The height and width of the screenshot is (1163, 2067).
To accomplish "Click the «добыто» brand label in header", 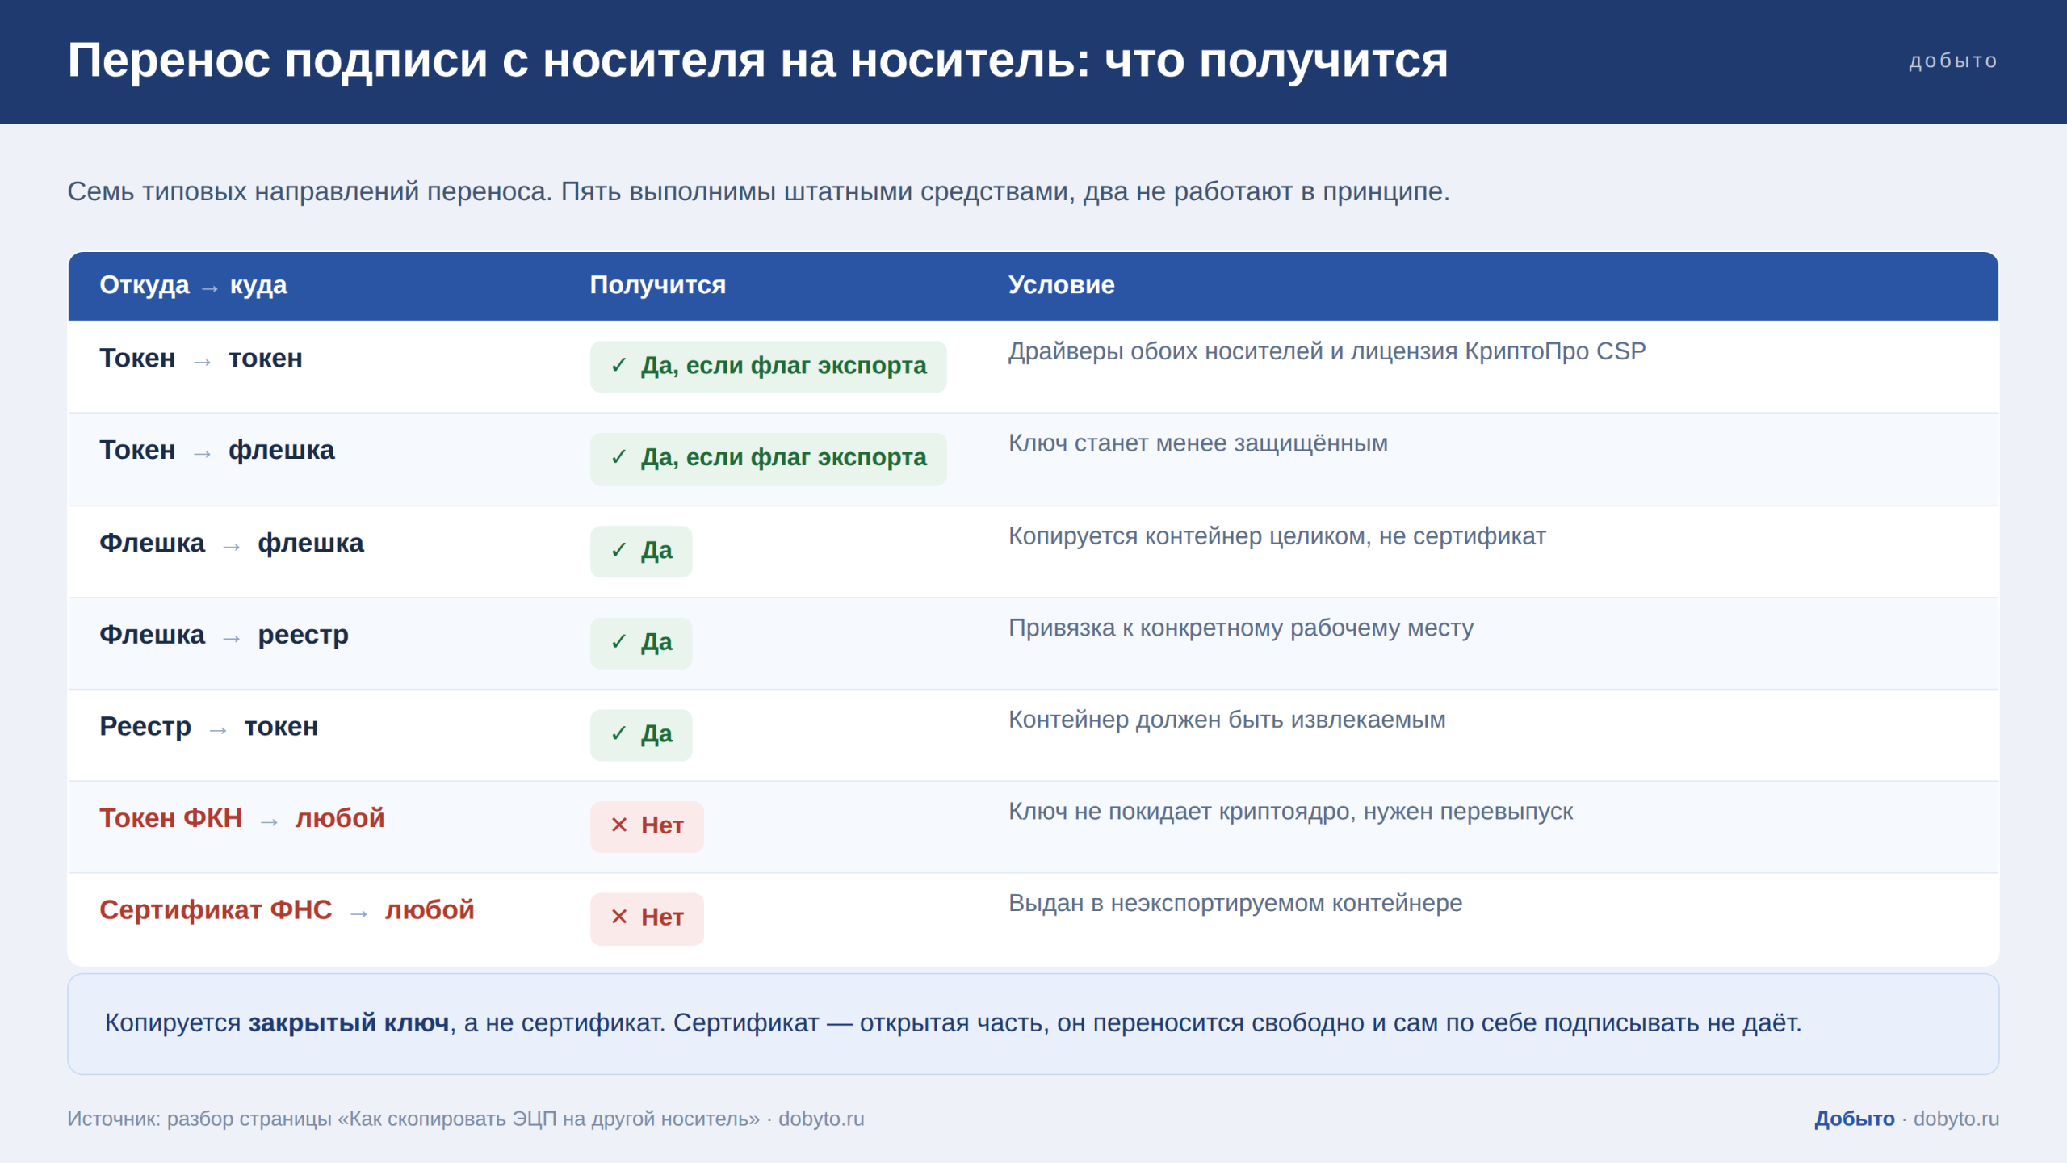I will 1953,61.
